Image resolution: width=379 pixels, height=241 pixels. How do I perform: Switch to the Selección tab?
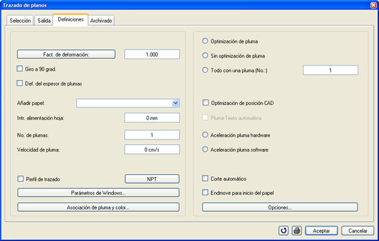(x=20, y=21)
